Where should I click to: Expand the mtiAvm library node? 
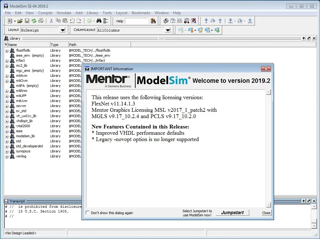7,76
